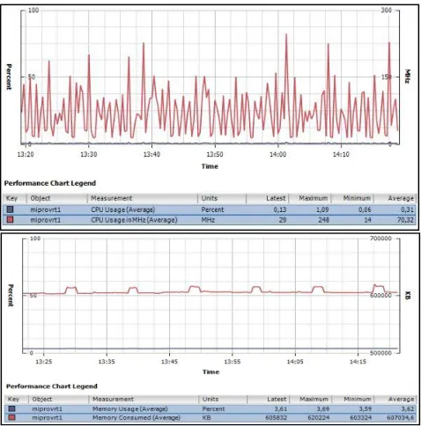The height and width of the screenshot is (426, 421).
Task: Click the red Memory Consumed key swatch
Action: point(11,417)
